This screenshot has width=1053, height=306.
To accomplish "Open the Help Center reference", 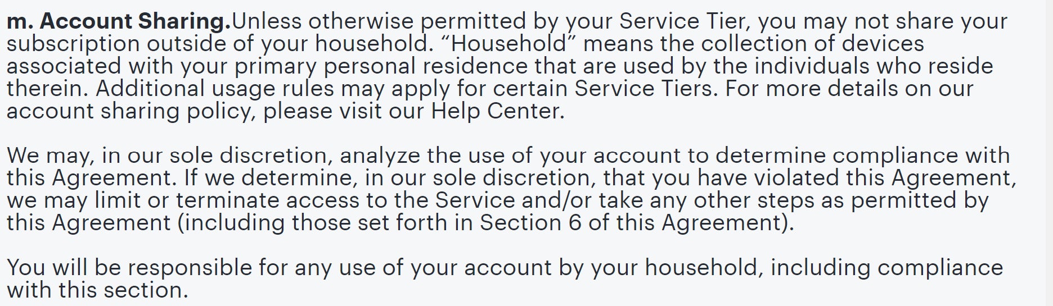I will 497,111.
